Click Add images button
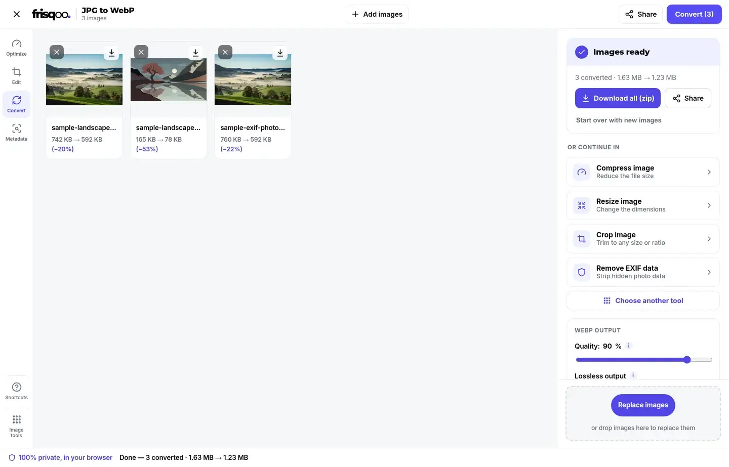The image size is (729, 467). (x=377, y=14)
